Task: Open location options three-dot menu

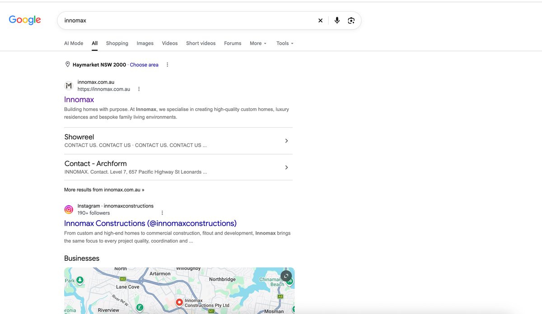Action: [167, 65]
